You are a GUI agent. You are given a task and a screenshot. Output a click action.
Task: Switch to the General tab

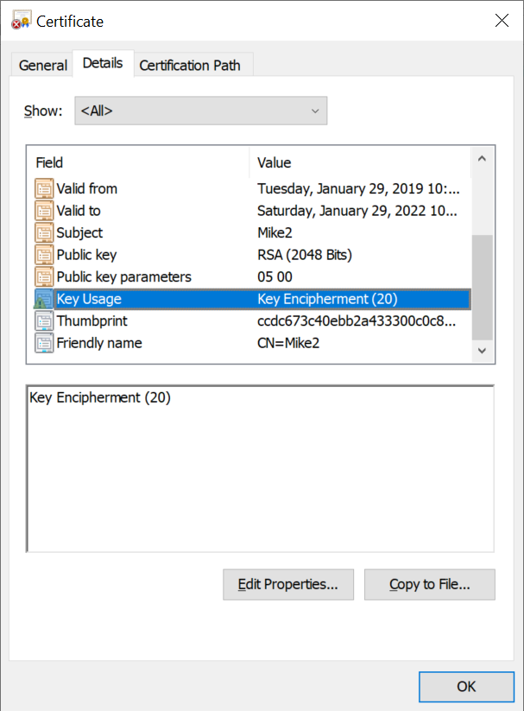point(42,65)
